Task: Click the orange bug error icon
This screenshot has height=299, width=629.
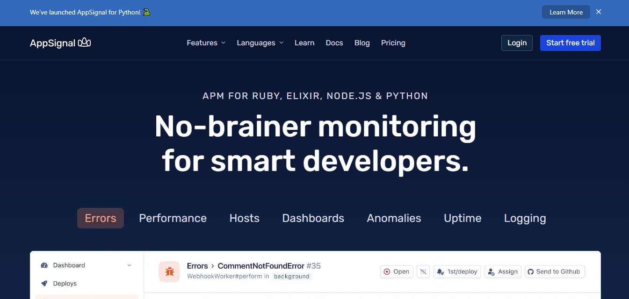Action: [x=169, y=271]
